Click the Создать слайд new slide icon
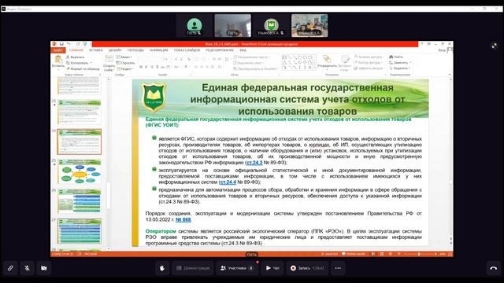Image resolution: width=504 pixels, height=283 pixels. coord(109,59)
